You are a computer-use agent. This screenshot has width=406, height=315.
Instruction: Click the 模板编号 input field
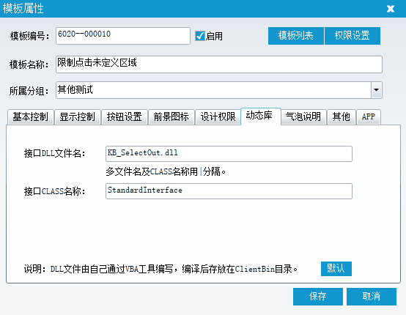[123, 36]
